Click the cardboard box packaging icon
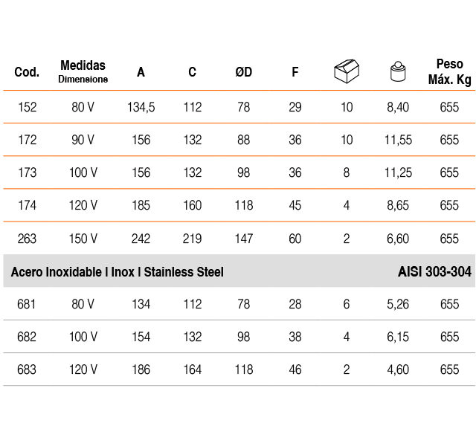Image resolution: width=476 pixels, height=446 pixels. coord(347,71)
